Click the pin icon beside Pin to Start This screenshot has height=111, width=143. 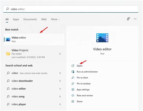pos(73,78)
